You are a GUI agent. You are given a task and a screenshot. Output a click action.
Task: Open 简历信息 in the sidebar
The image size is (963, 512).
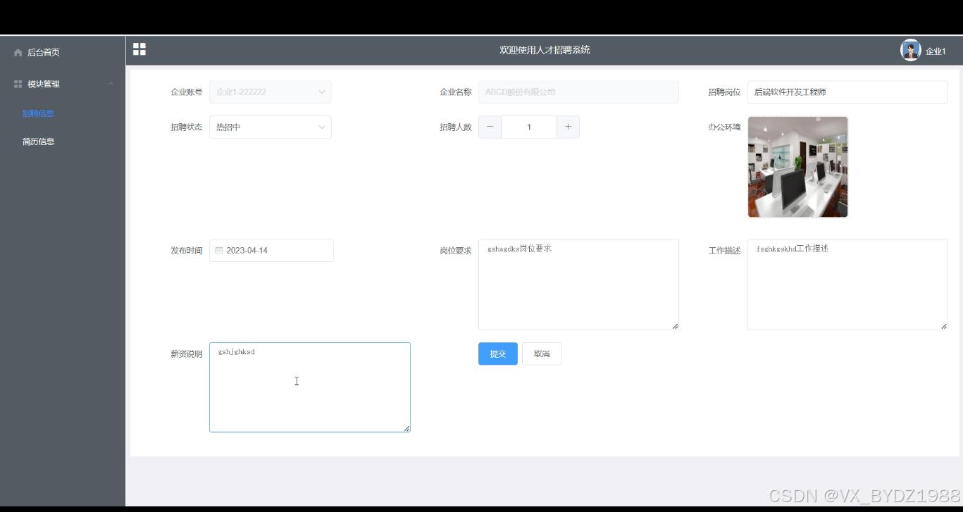(x=38, y=142)
